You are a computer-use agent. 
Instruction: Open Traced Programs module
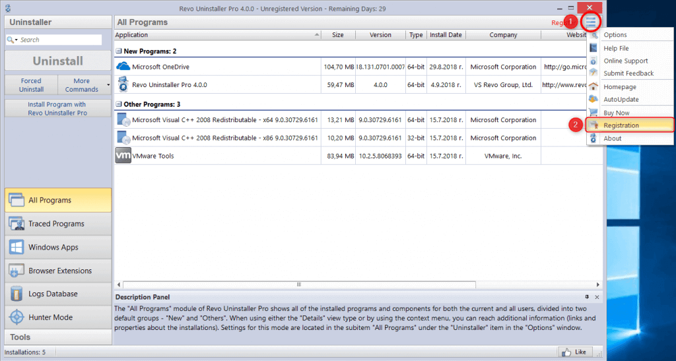coord(58,224)
